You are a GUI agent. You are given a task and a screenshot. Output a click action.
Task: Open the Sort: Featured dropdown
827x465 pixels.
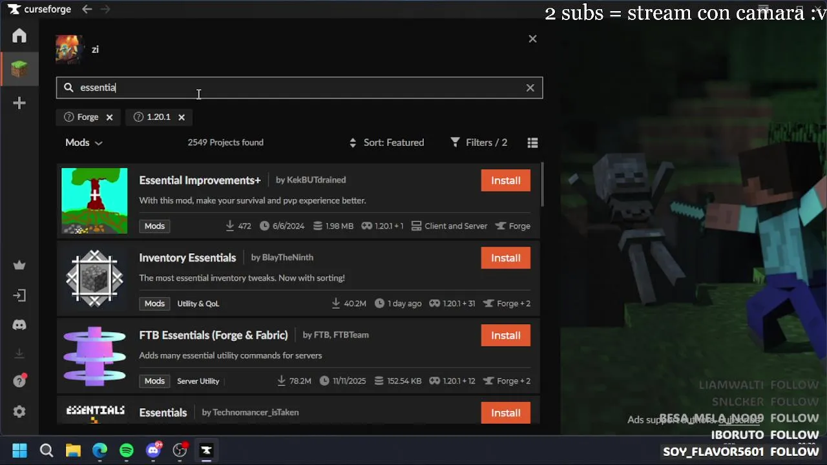coord(386,143)
